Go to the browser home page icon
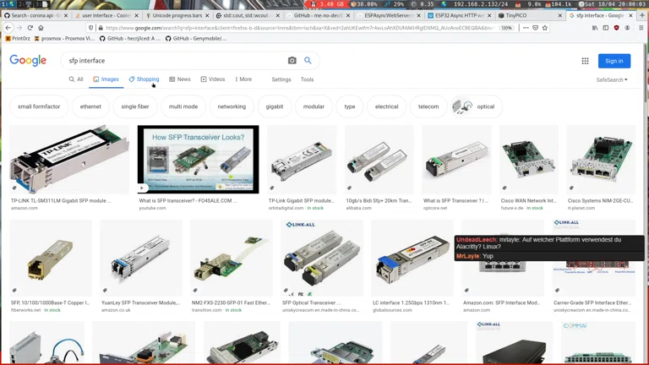 (x=41, y=28)
